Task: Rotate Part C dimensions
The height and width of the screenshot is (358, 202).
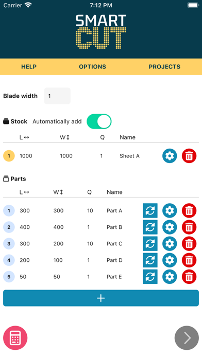Action: pos(150,244)
